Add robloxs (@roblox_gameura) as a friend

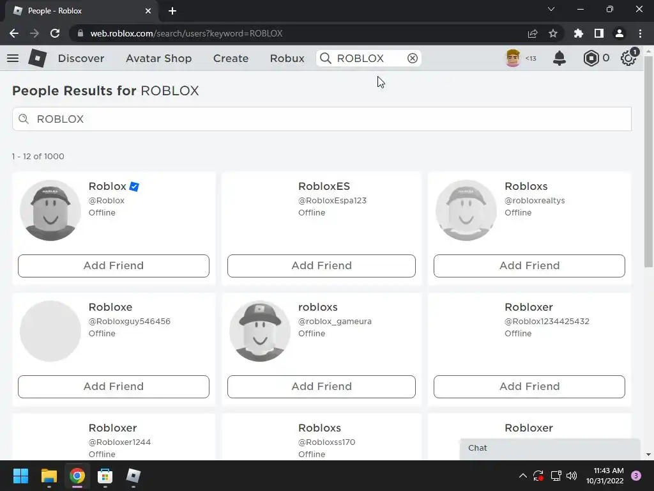(x=321, y=386)
